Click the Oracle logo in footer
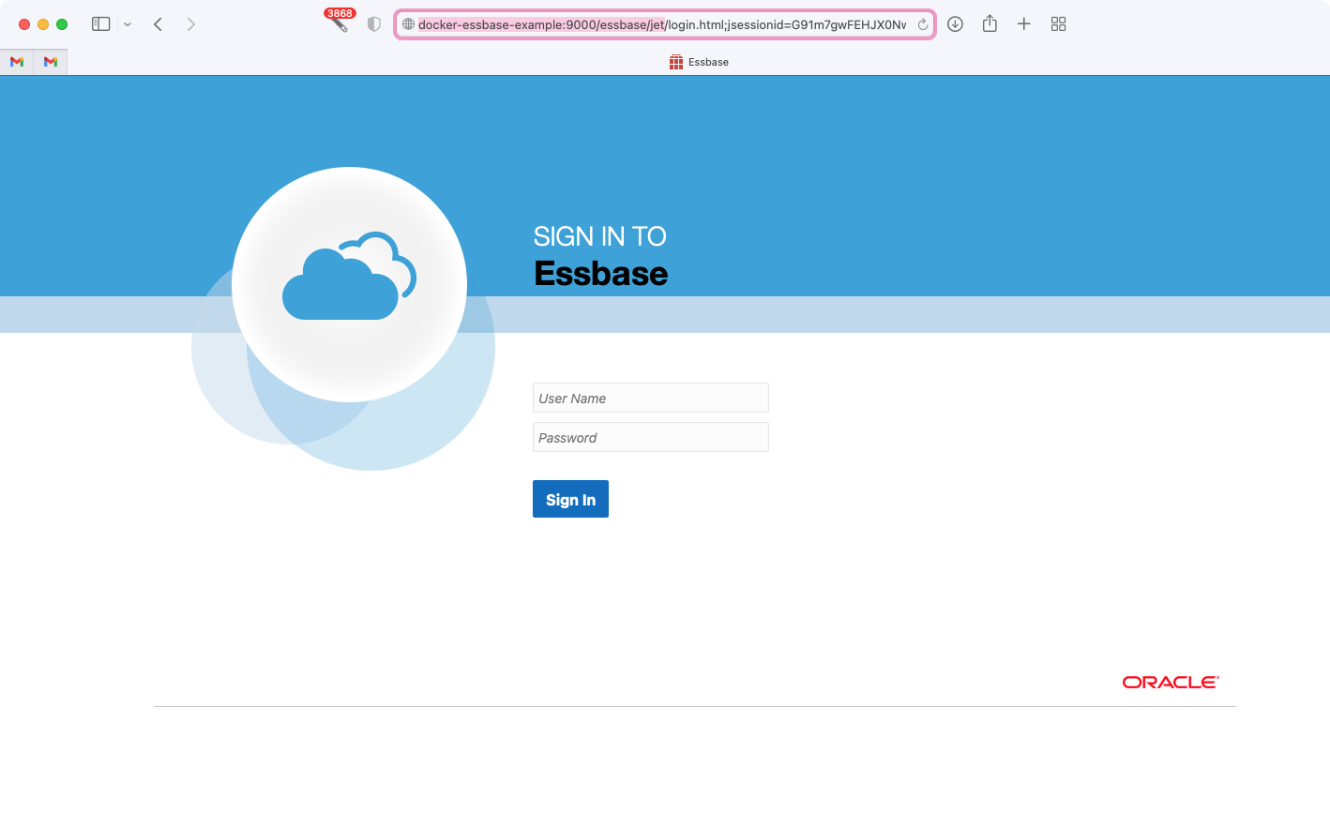The height and width of the screenshot is (813, 1330). (x=1171, y=683)
